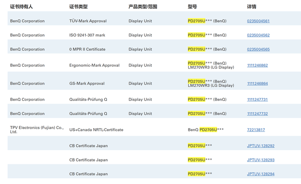Viewport: 301px width, 184px height.
Task: Select CB Certificate Japan in JPTUV-128294 row
Action: tap(88, 174)
